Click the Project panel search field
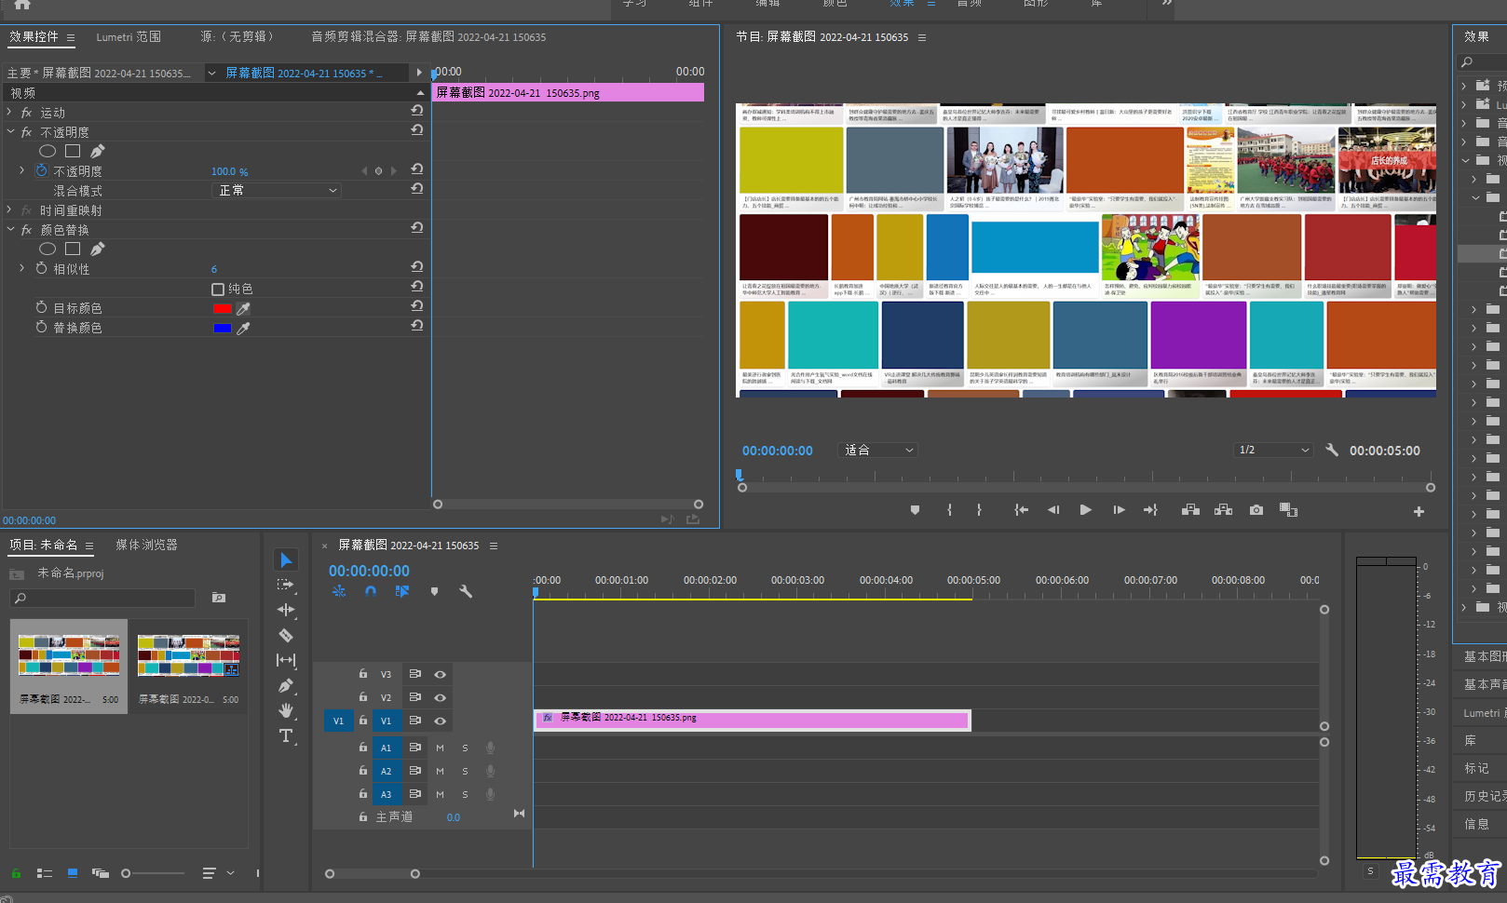The image size is (1507, 903). tap(102, 598)
